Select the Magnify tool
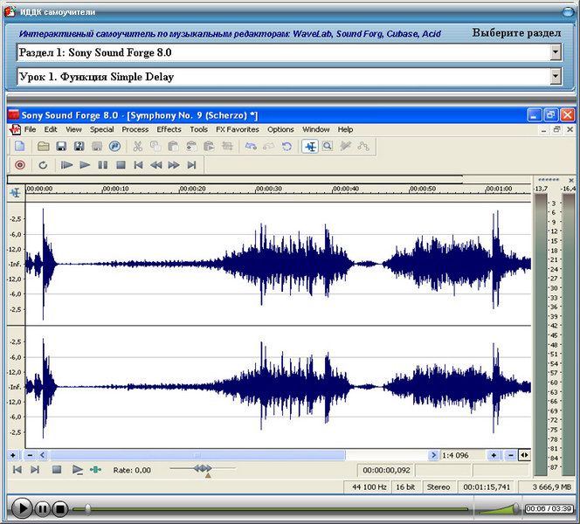This screenshot has height=524, width=580. coord(328,146)
